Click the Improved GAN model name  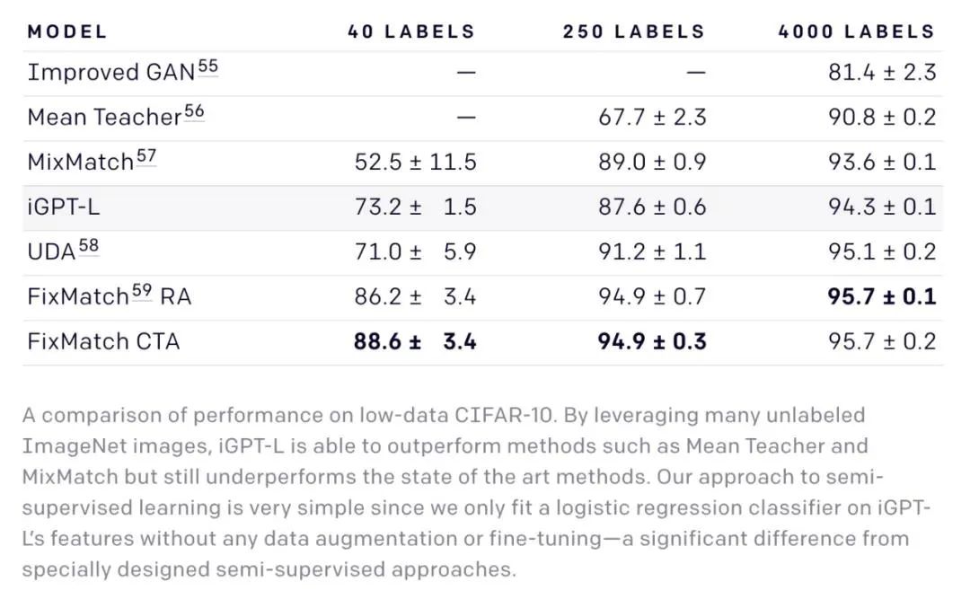tap(110, 73)
